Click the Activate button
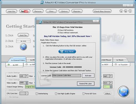Screen dimensions: 136x104 tap(88, 76)
